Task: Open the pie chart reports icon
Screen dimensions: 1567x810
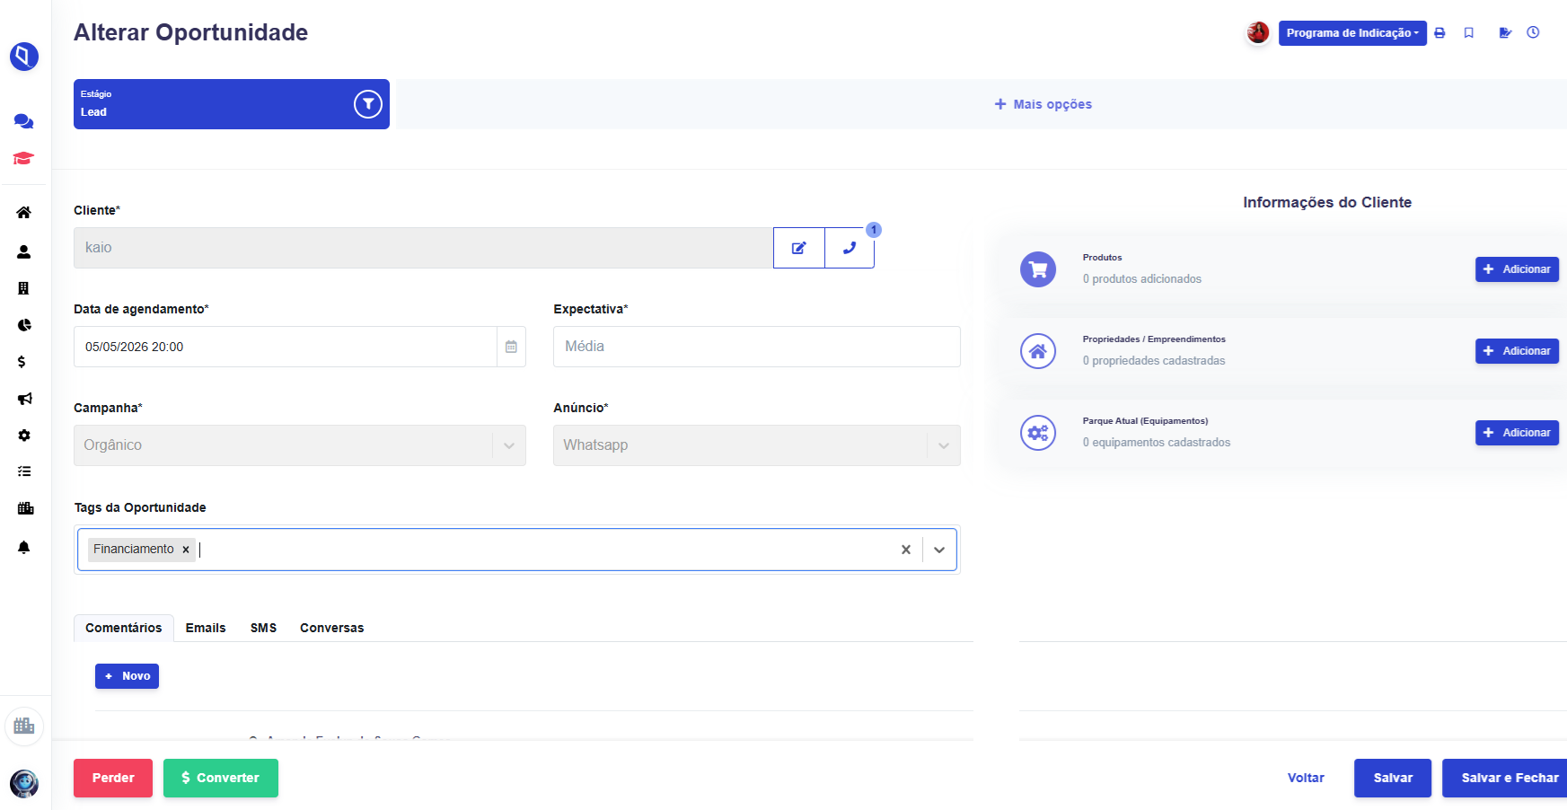Action: pos(24,325)
